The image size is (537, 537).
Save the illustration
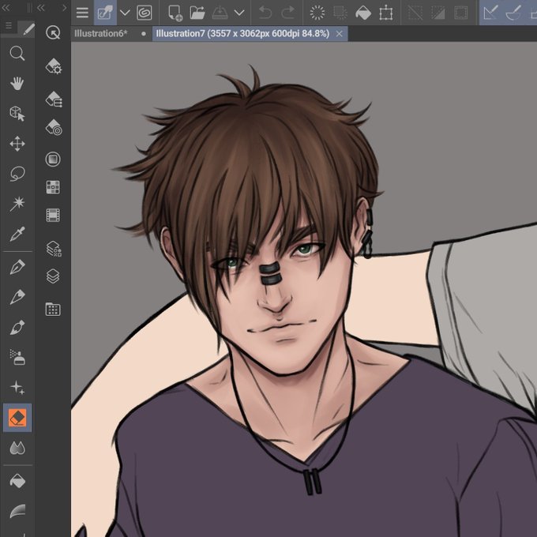(220, 13)
